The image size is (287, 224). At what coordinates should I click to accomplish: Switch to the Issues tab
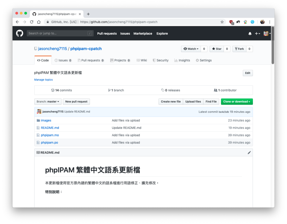point(63,60)
